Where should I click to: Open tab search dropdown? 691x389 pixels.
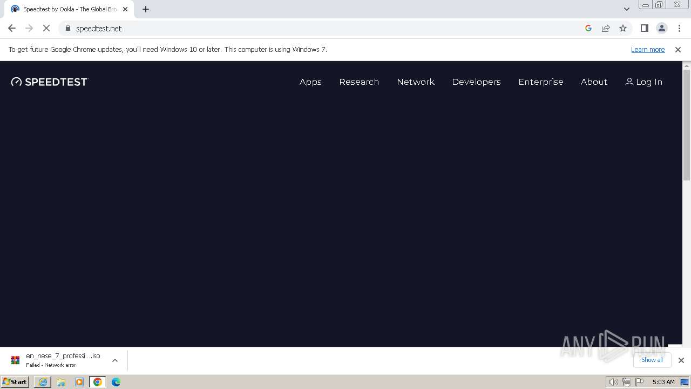click(x=626, y=9)
